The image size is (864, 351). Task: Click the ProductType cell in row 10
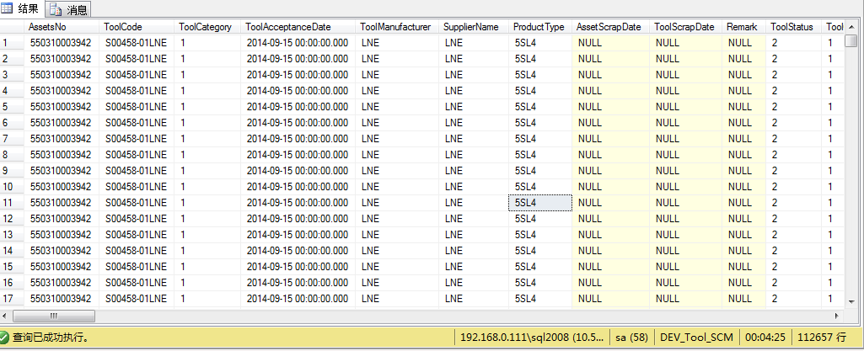pyautogui.click(x=540, y=187)
